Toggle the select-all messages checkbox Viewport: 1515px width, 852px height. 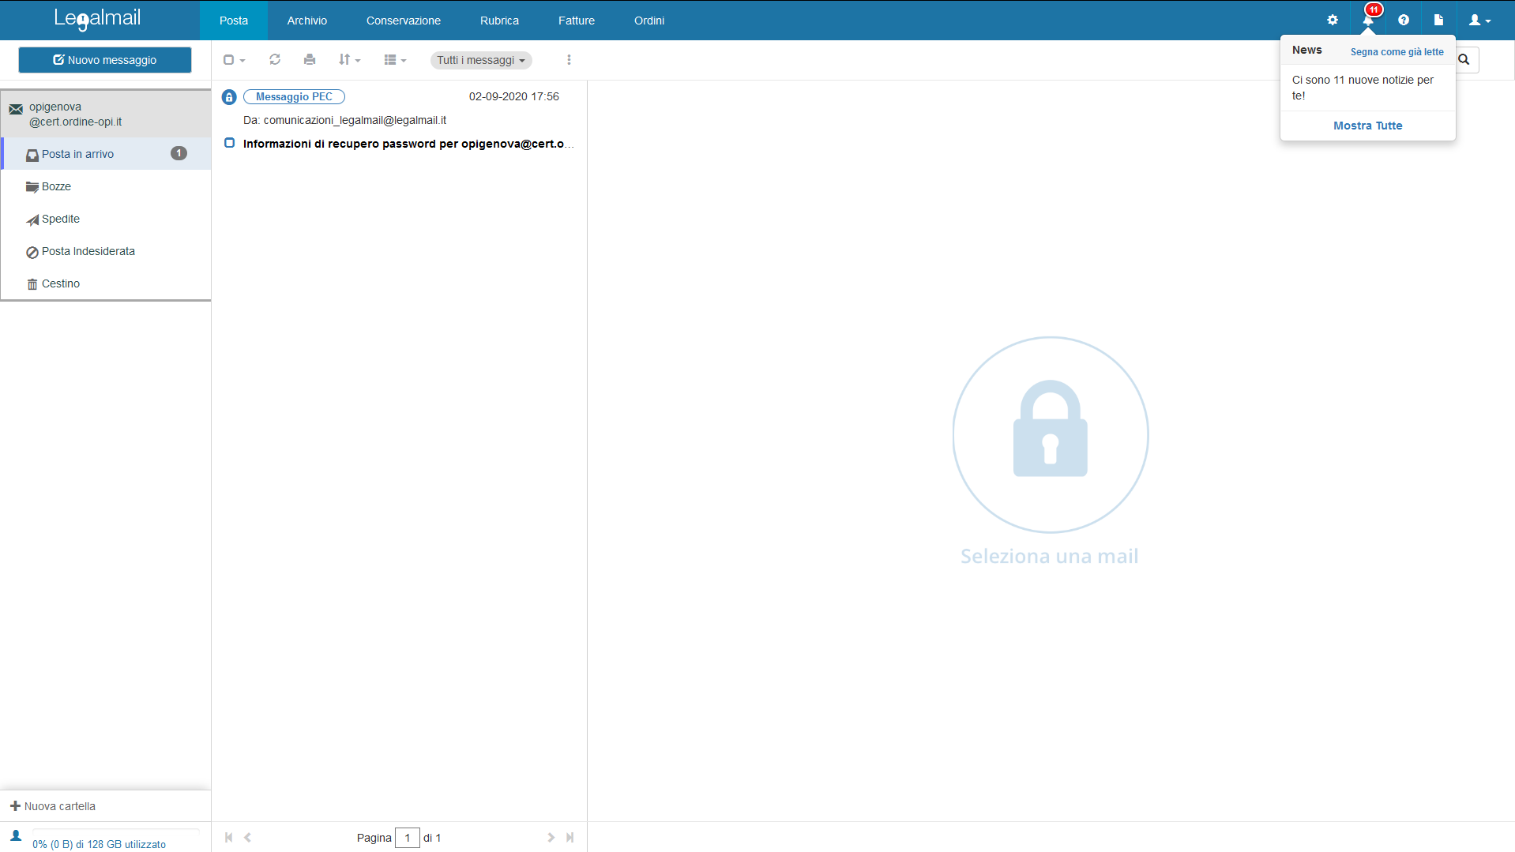(x=229, y=60)
